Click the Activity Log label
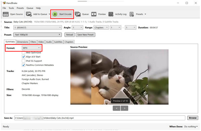Image resolution: width=201 pixels, height=131 pixels. (121, 14)
